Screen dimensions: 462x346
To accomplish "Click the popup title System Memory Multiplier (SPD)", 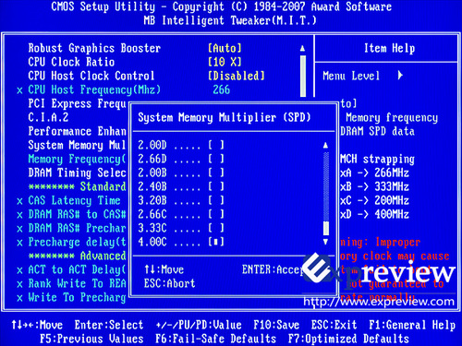I will (225, 117).
